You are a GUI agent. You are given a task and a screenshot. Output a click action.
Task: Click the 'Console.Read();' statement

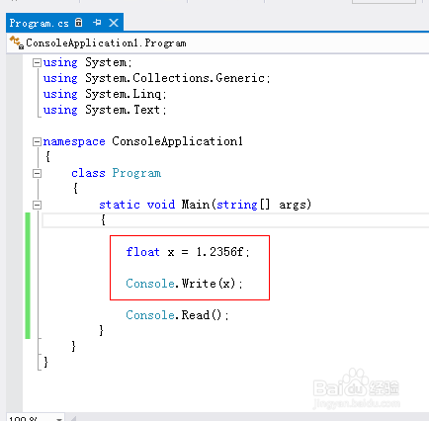(x=177, y=315)
